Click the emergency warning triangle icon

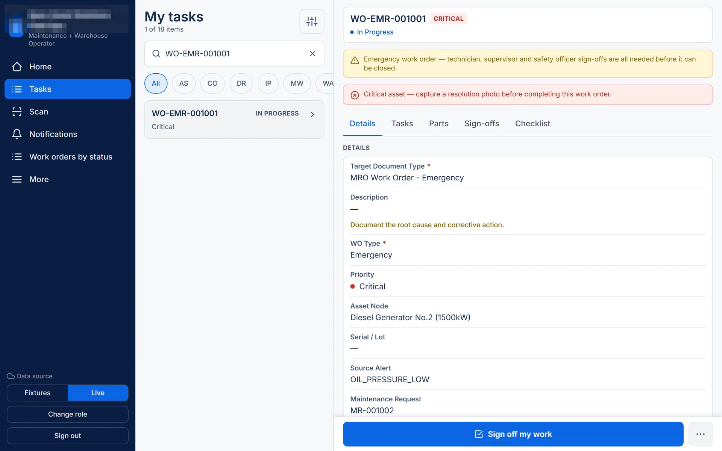point(355,61)
